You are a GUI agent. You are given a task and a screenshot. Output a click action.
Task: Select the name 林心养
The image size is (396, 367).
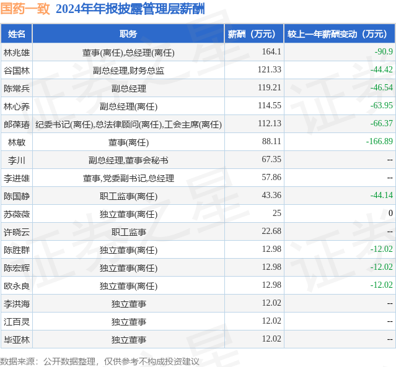point(16,106)
